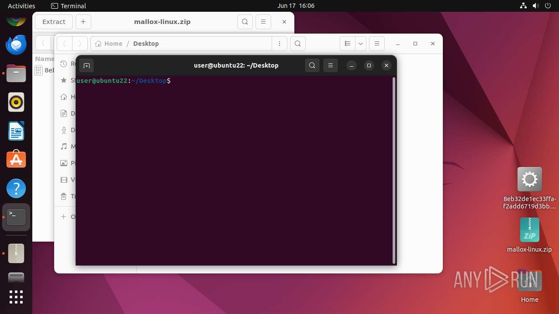Show Applications grid

16,297
